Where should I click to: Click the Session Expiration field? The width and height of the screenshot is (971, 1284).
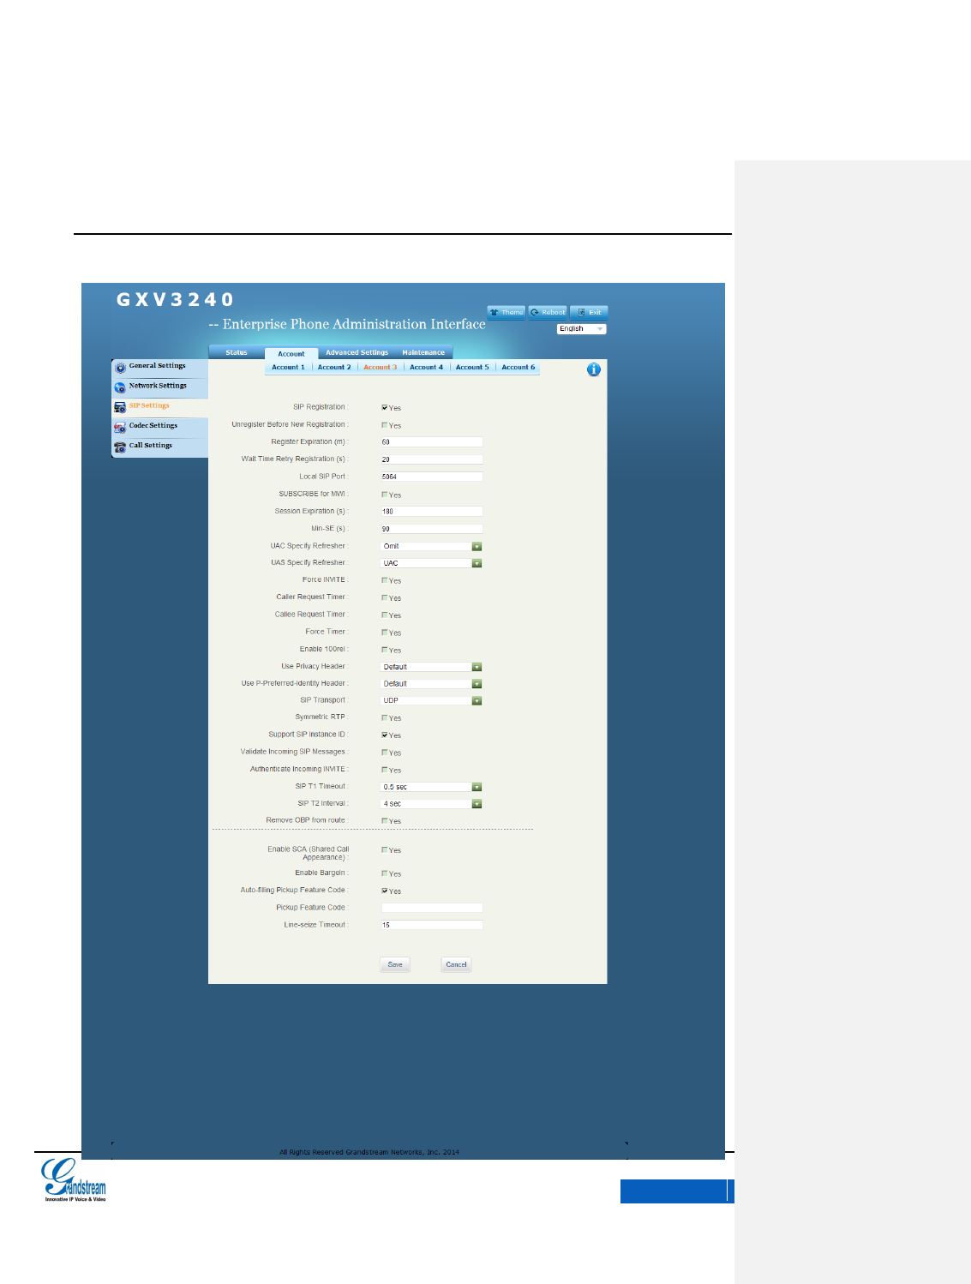(x=432, y=511)
